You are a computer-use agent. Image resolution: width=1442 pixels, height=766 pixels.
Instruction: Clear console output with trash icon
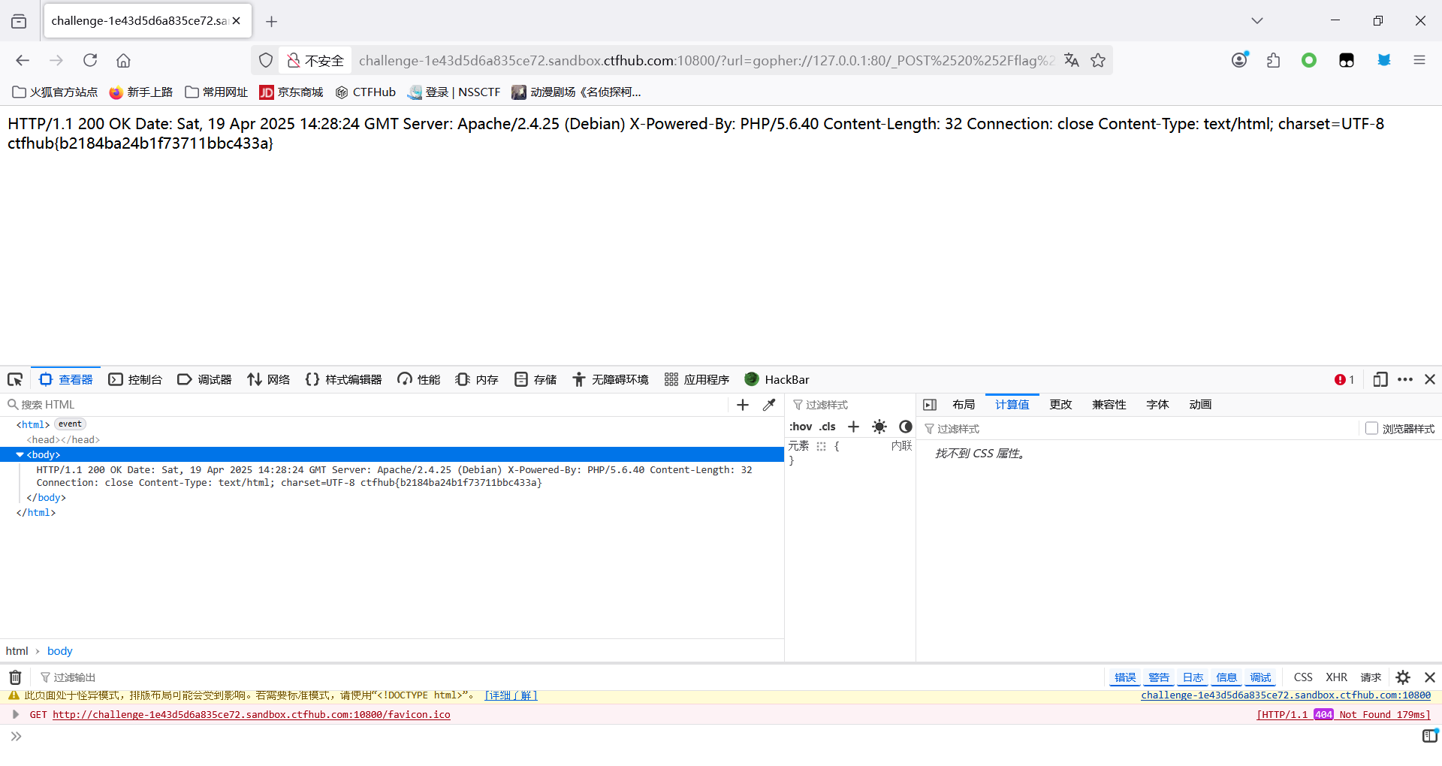(x=15, y=677)
